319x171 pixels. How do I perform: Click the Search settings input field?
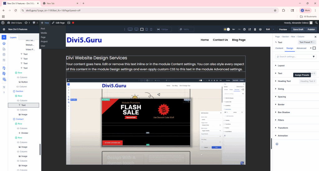pos(293,57)
